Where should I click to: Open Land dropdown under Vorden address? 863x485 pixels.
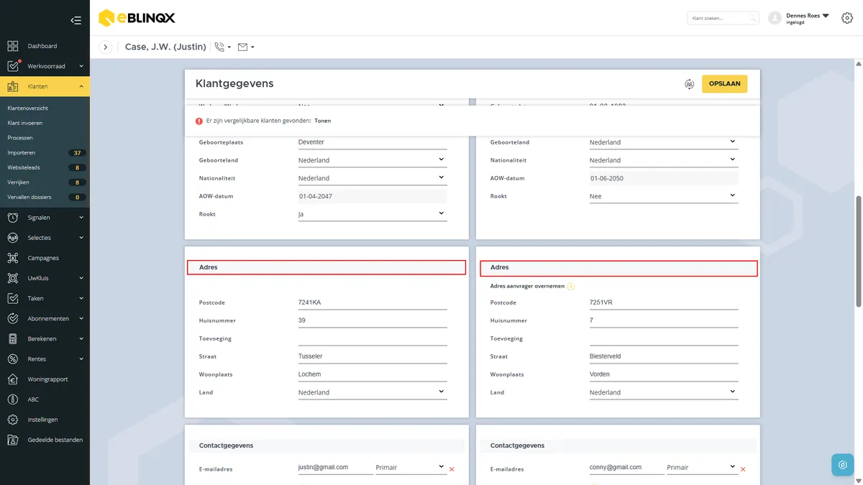[664, 392]
